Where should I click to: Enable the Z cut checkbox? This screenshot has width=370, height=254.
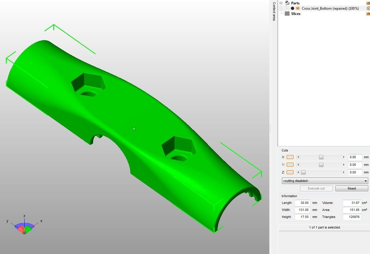click(x=290, y=172)
